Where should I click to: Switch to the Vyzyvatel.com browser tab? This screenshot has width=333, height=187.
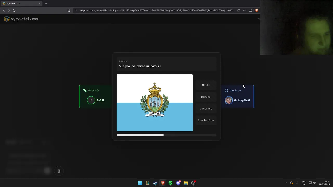[x=21, y=3]
